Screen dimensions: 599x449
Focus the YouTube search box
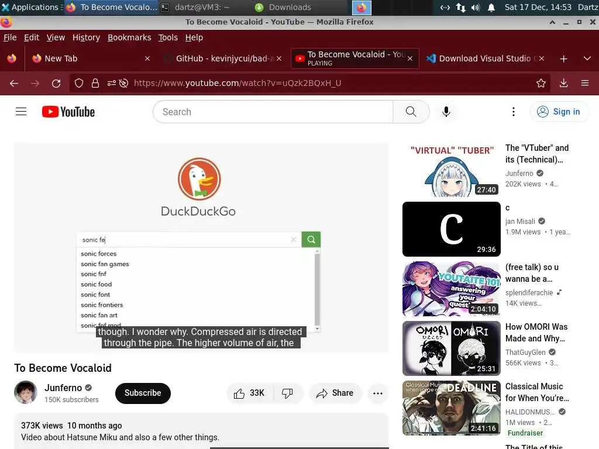coord(273,112)
